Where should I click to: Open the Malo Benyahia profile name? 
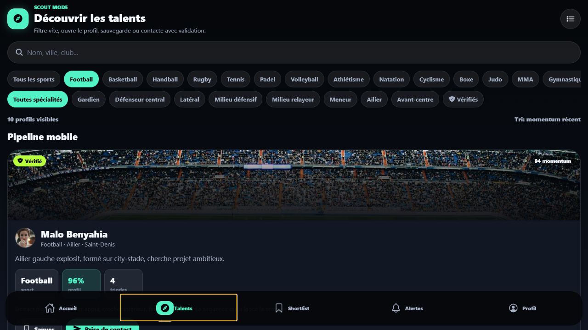point(74,235)
